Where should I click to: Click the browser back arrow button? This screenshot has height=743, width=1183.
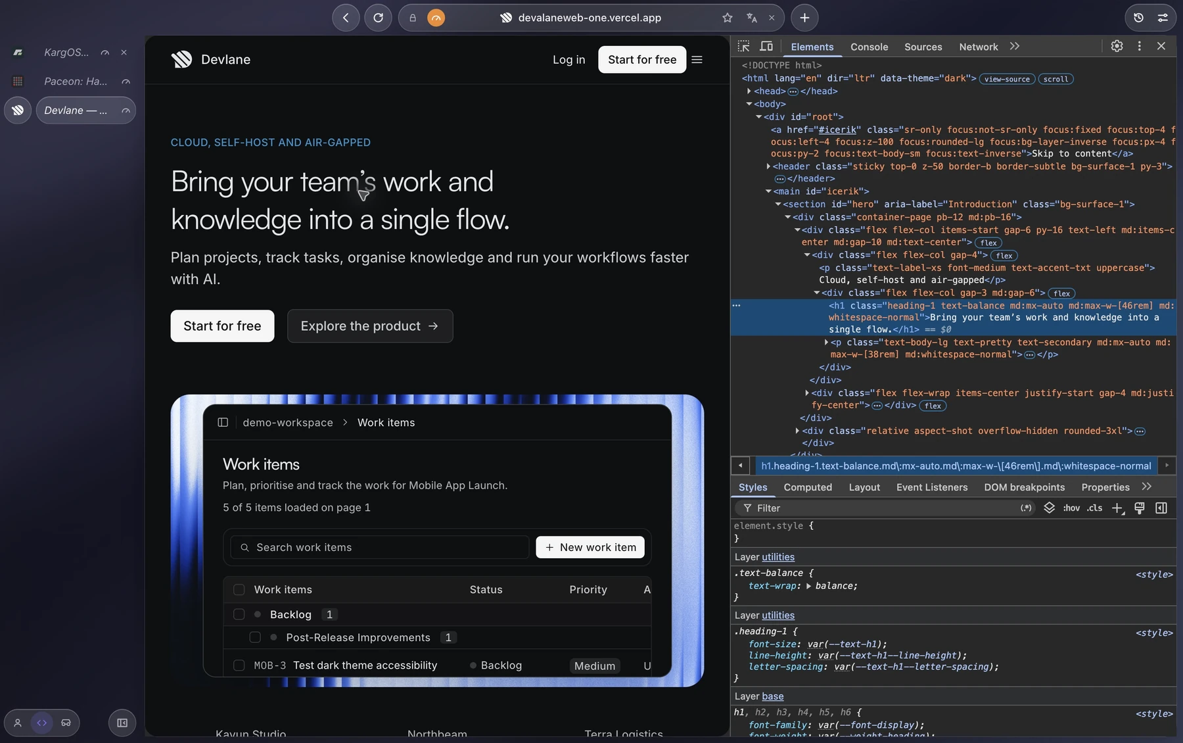coord(346,18)
